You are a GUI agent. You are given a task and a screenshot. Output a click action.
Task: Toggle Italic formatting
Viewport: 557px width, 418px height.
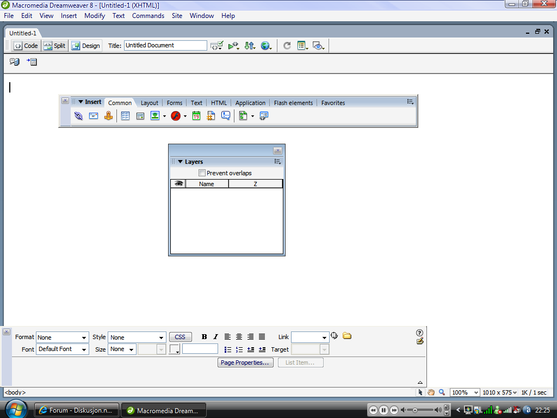click(215, 336)
